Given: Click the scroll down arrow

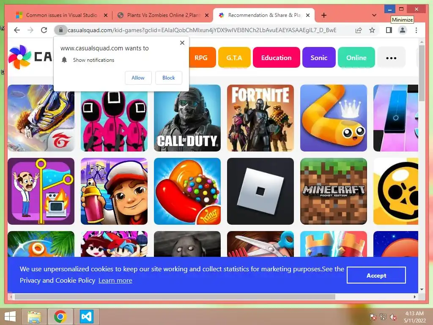Looking at the screenshot, I should (422, 289).
